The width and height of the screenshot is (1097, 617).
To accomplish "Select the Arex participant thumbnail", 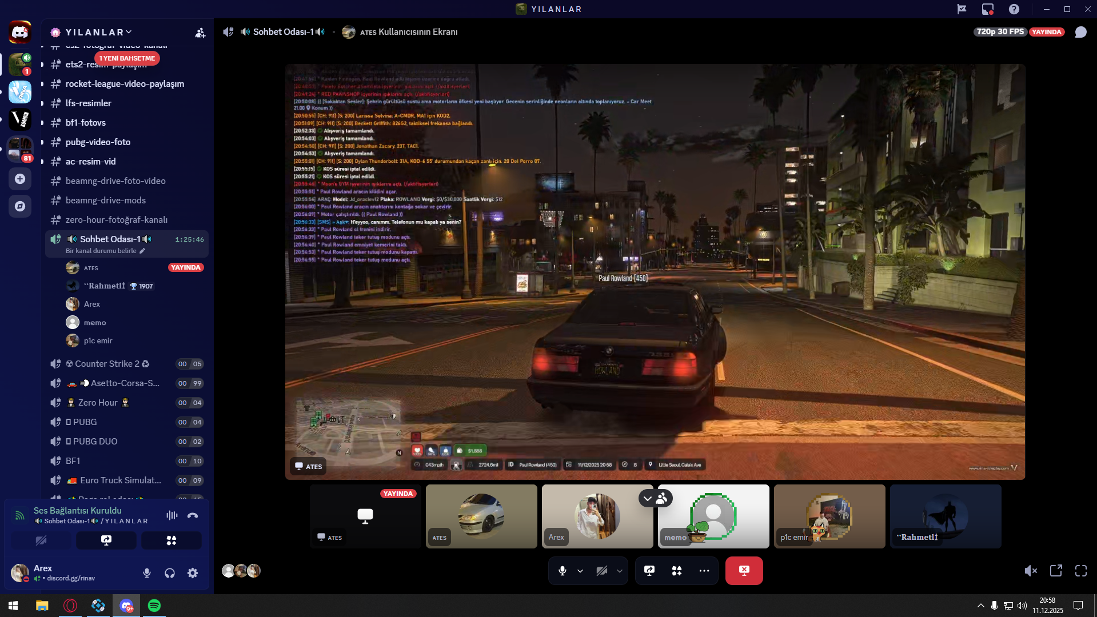I will 597,516.
